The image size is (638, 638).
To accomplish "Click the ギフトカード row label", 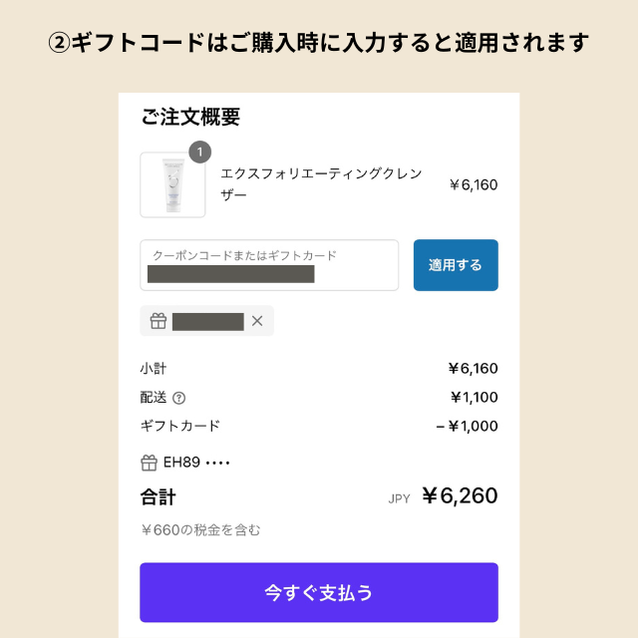I will coord(180,426).
